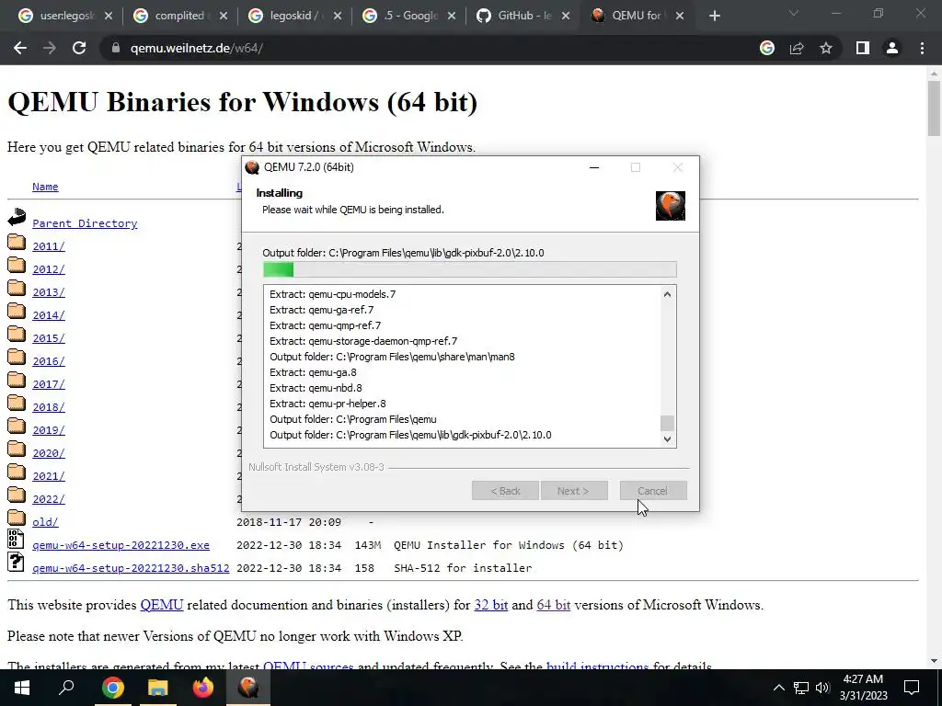Viewport: 942px width, 706px height.
Task: Sort the listing by the Name header
Action: pyautogui.click(x=45, y=187)
